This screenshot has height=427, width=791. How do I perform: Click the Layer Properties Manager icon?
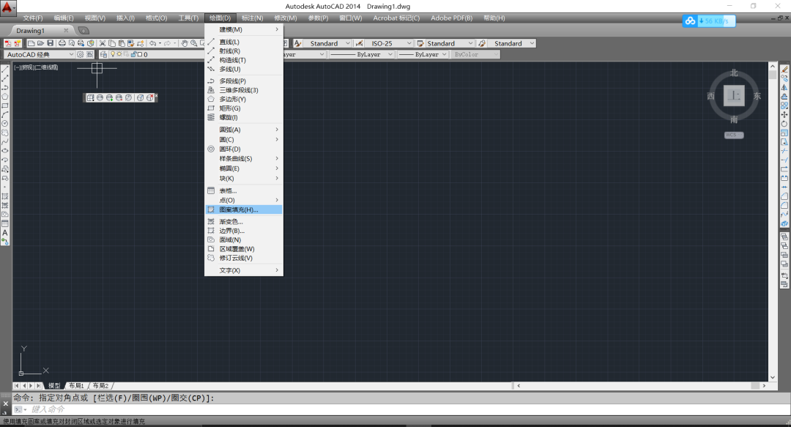(x=103, y=54)
